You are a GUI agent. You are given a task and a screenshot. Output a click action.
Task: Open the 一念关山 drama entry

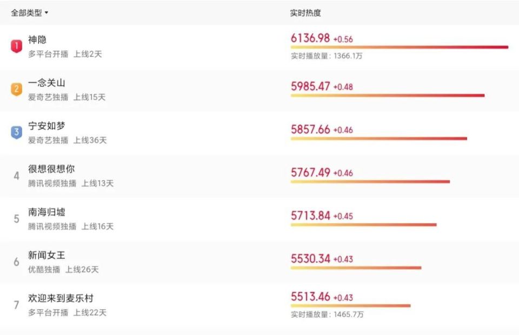pyautogui.click(x=46, y=83)
